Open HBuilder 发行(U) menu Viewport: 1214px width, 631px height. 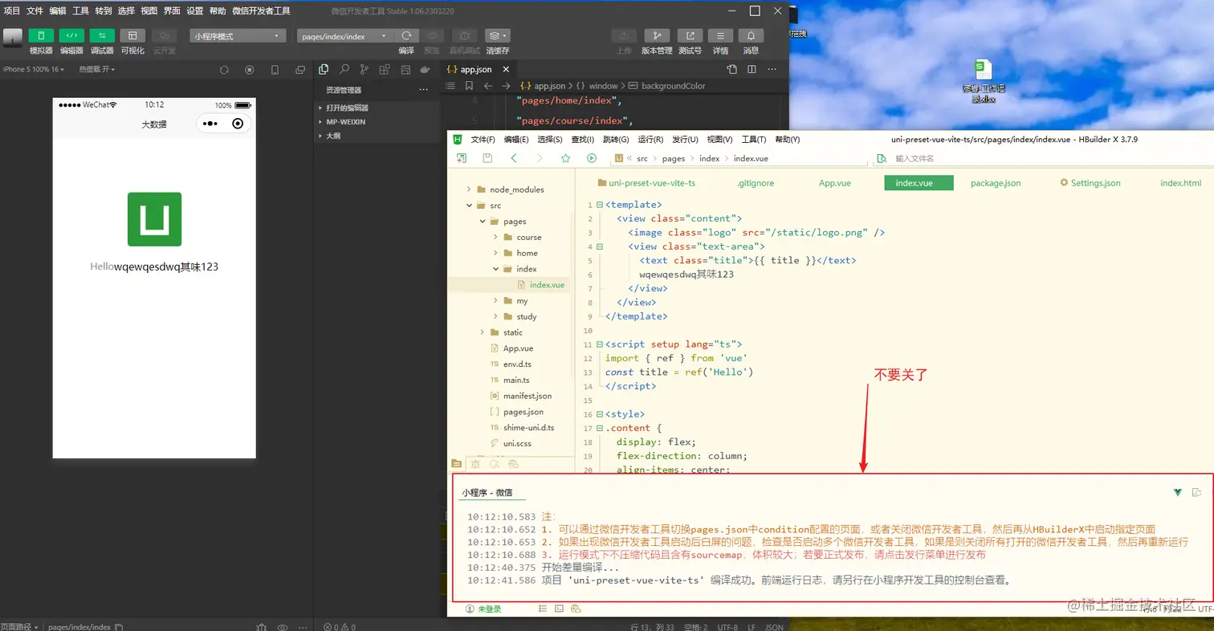pyautogui.click(x=685, y=139)
